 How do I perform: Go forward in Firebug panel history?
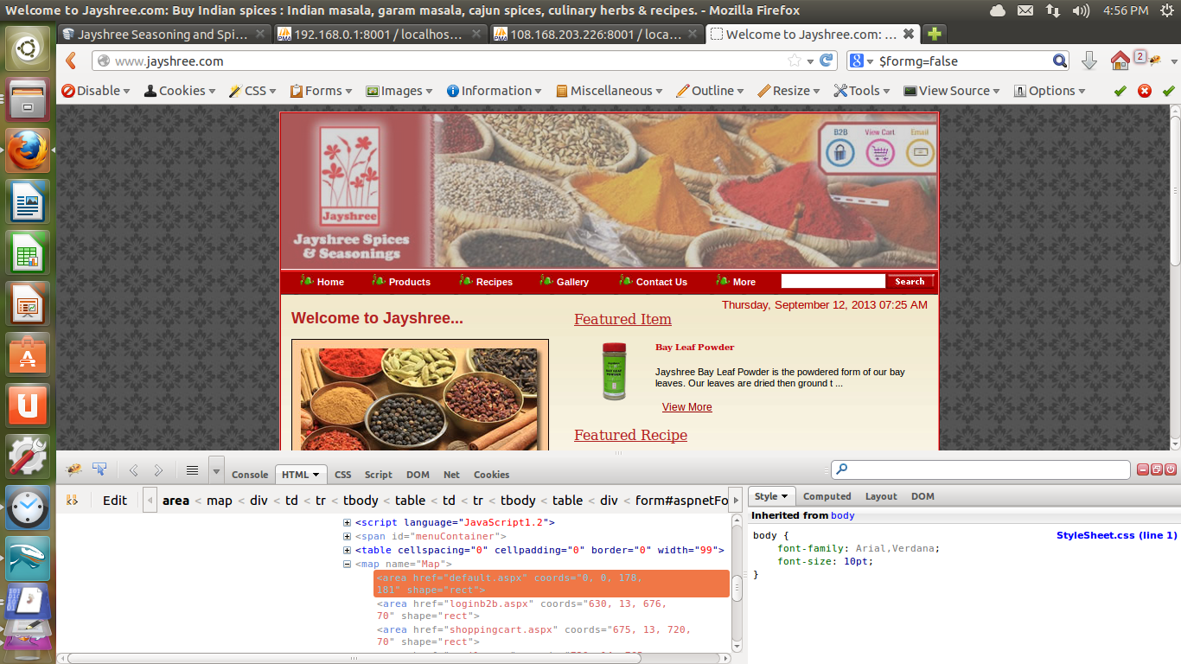pos(158,470)
